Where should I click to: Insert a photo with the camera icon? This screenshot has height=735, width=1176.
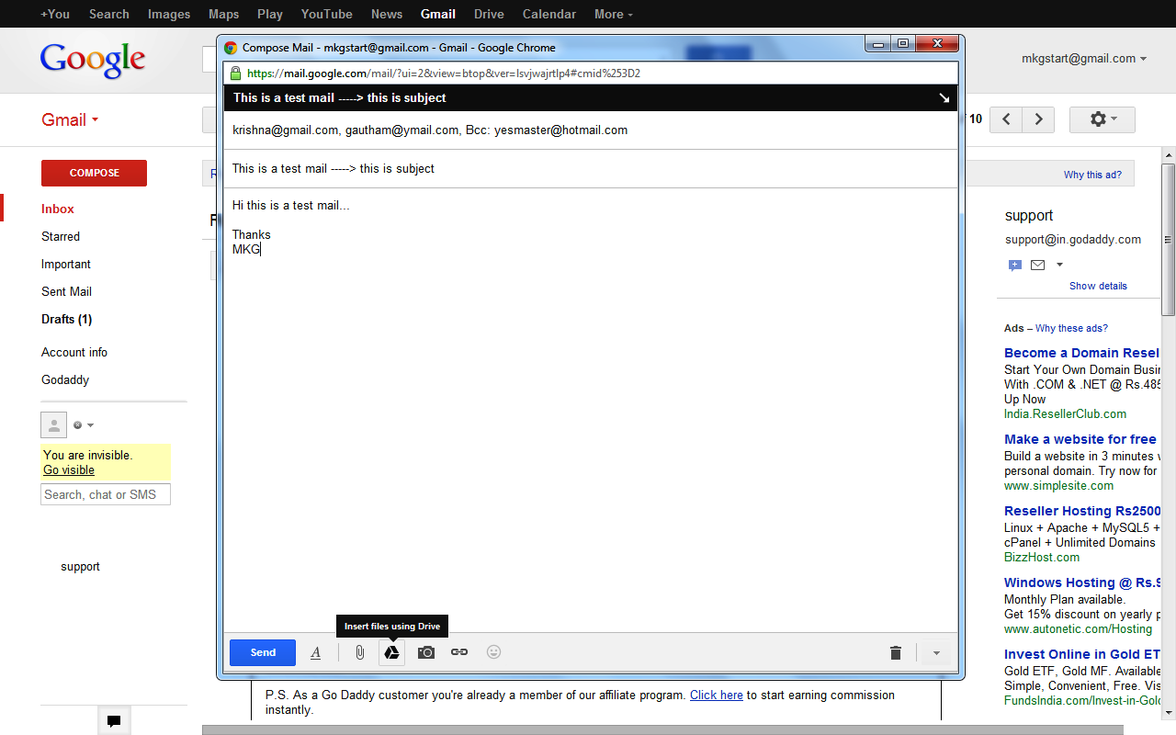click(x=425, y=652)
